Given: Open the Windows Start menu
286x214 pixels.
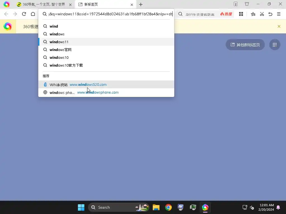Looking at the screenshot, I should 81,207.
